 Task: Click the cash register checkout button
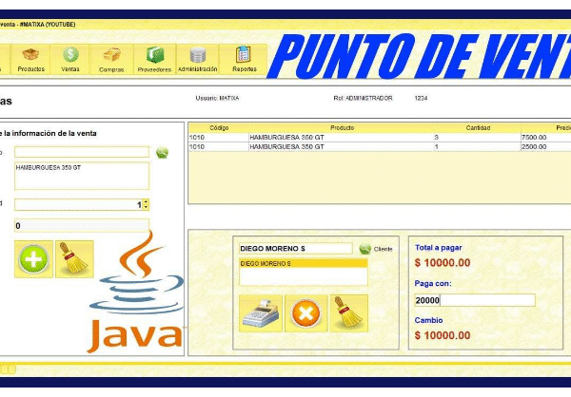coord(258,312)
